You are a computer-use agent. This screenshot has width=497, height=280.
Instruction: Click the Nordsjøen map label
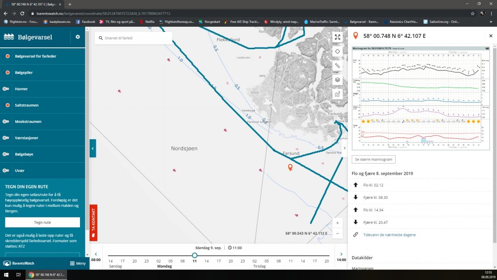pyautogui.click(x=184, y=148)
